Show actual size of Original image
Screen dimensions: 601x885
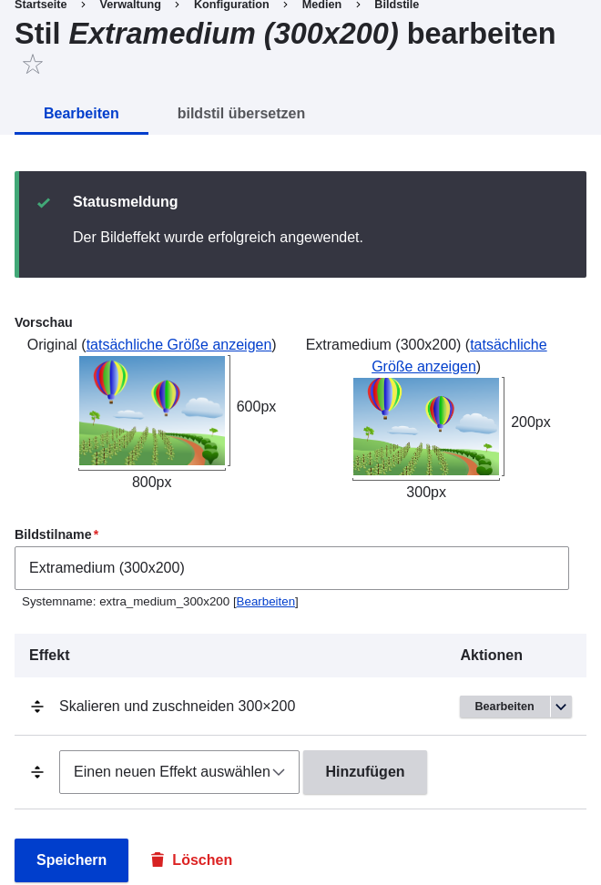pos(178,344)
